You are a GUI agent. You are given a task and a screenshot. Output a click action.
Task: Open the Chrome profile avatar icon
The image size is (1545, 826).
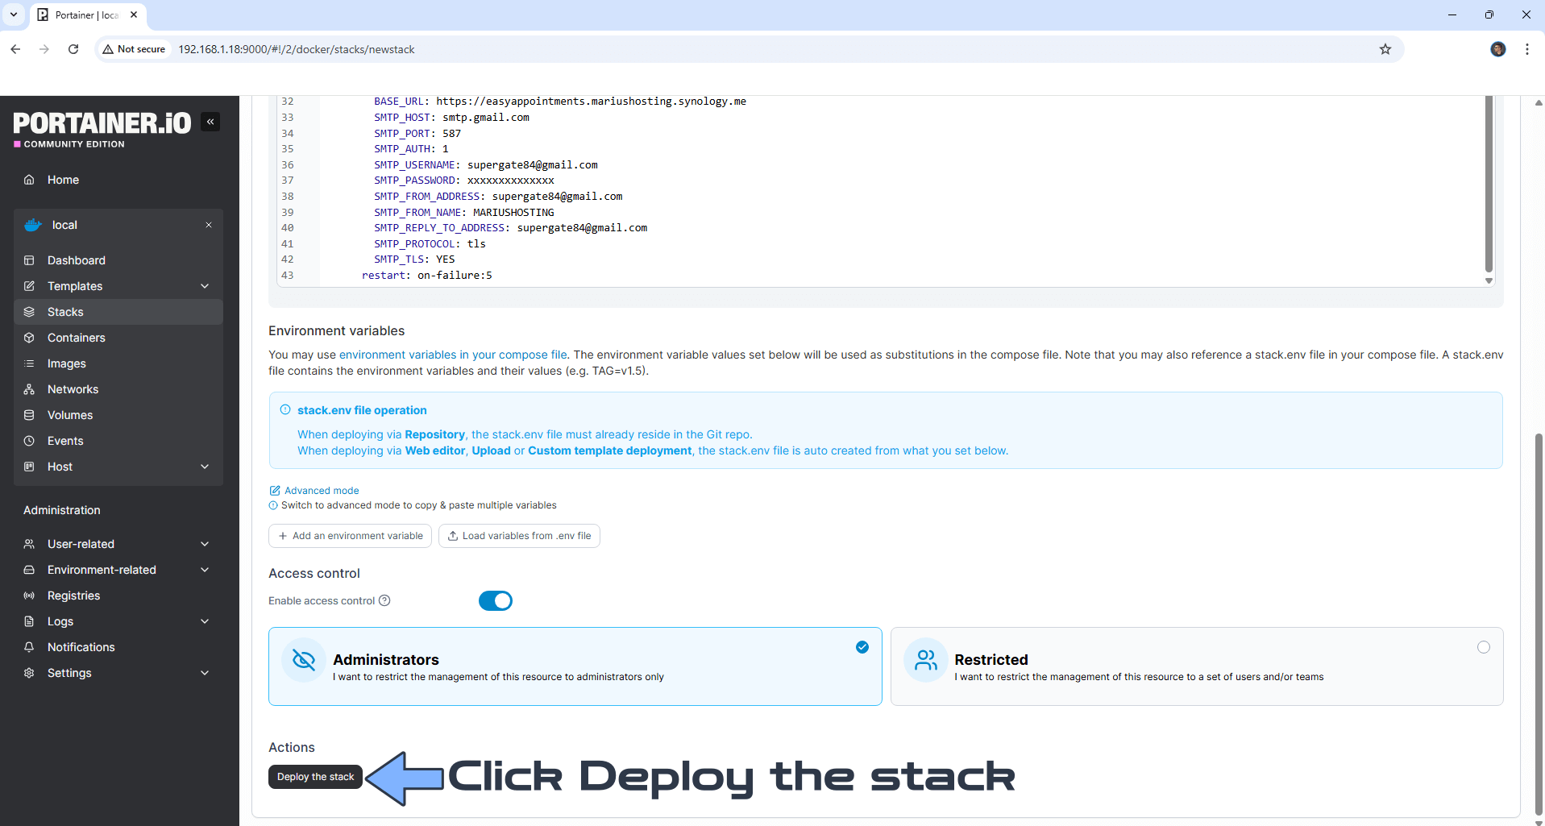(x=1497, y=49)
